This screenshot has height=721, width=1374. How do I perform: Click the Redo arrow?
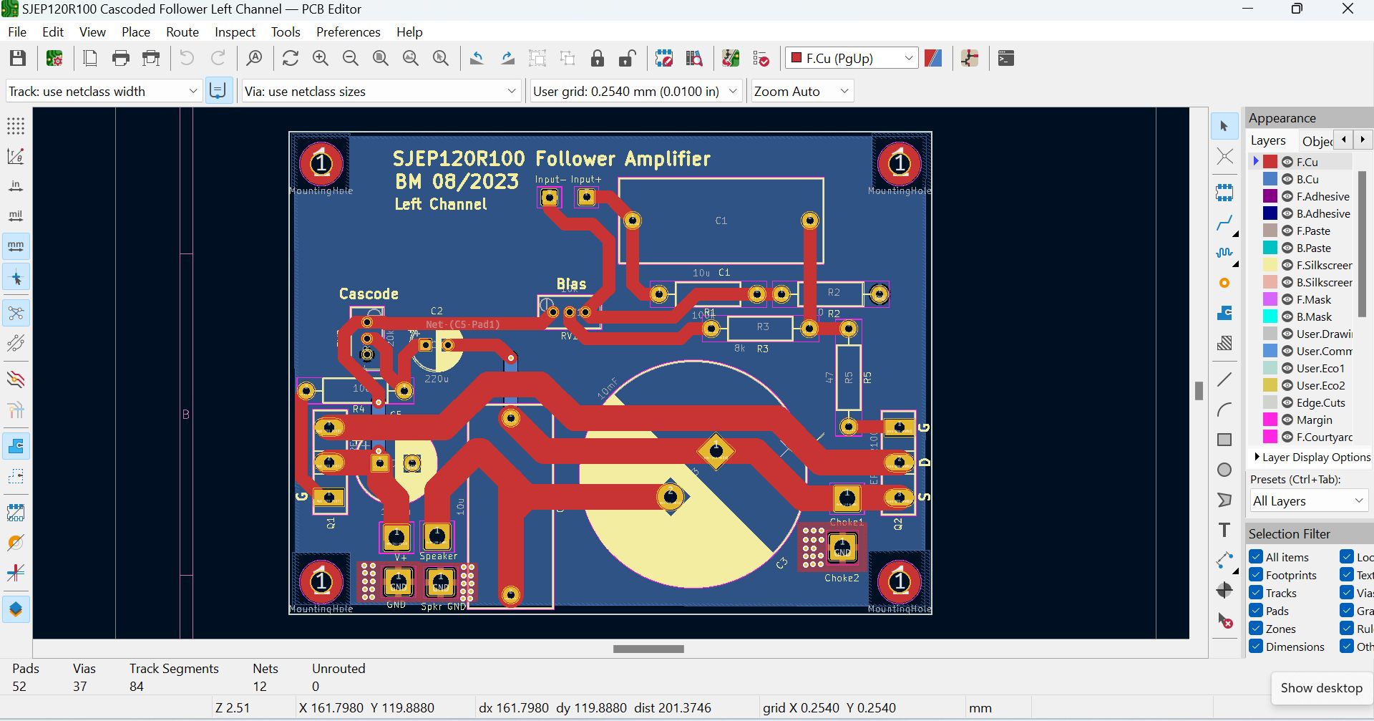[x=218, y=59]
